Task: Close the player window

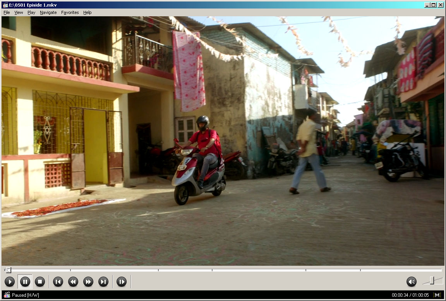Action: coord(440,5)
